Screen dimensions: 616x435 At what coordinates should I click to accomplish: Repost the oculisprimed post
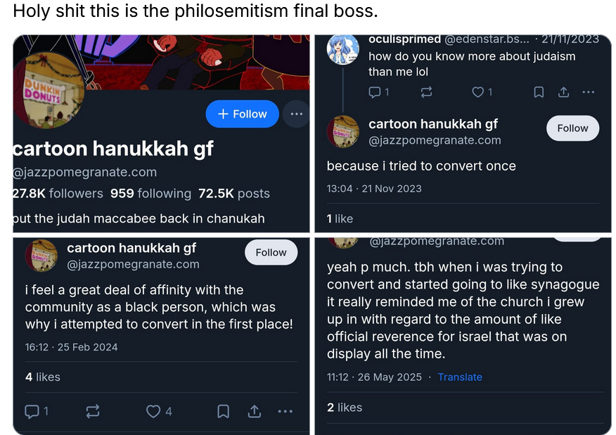point(426,92)
